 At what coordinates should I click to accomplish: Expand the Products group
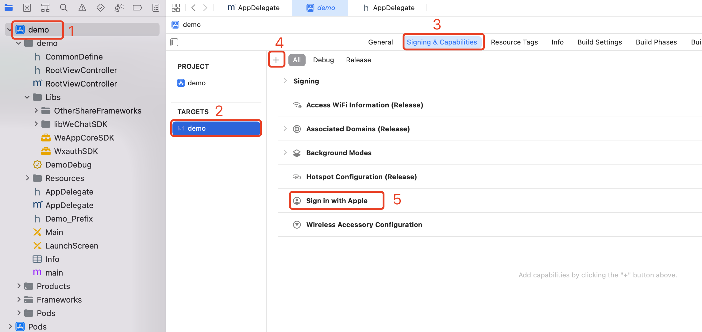point(19,286)
